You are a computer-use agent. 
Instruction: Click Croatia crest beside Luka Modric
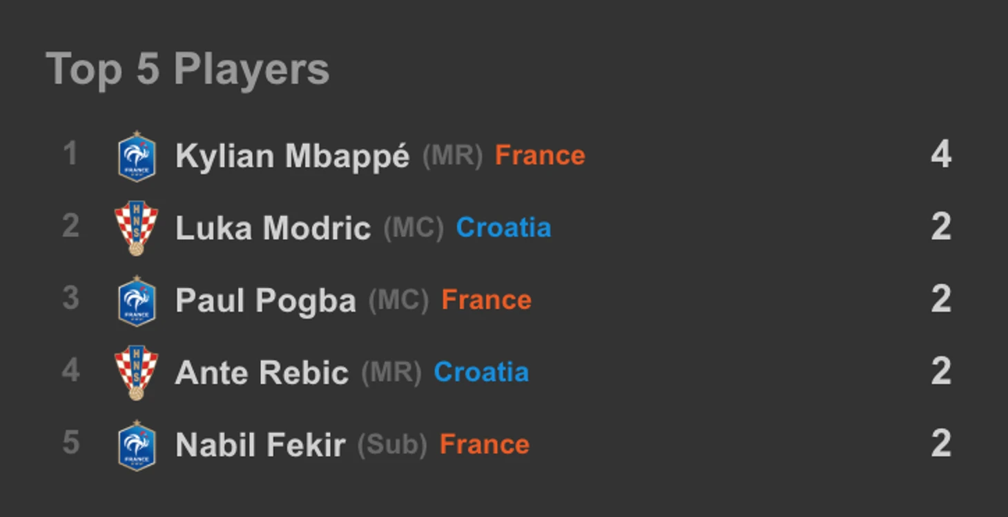tap(137, 228)
